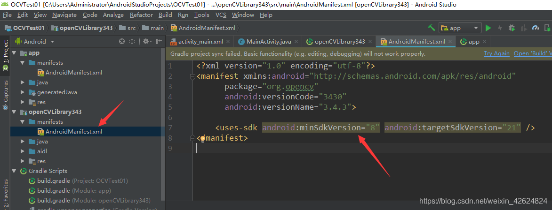Click Run with Coverage icon

[523, 28]
